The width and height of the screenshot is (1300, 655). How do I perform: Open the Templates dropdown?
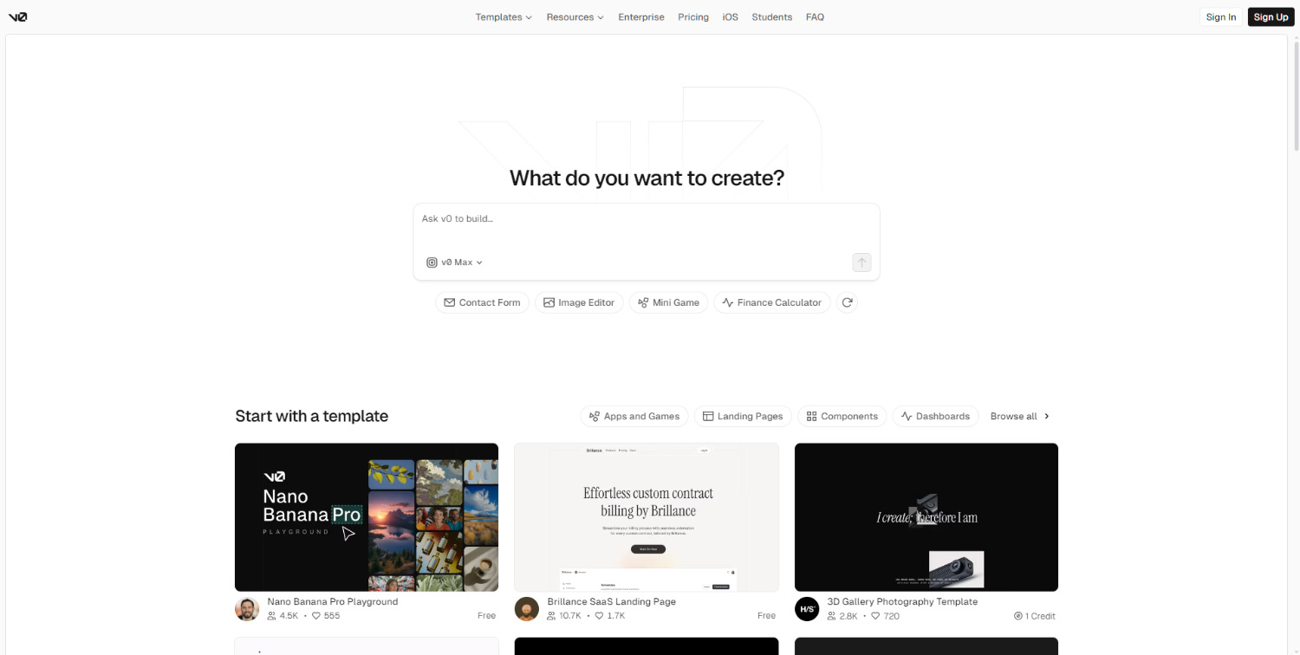[504, 16]
